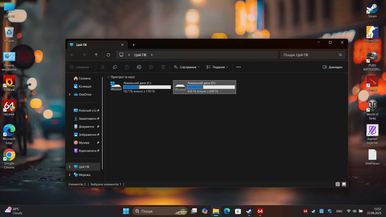
Task: Open the Сортування dropdown
Action: tap(186, 67)
